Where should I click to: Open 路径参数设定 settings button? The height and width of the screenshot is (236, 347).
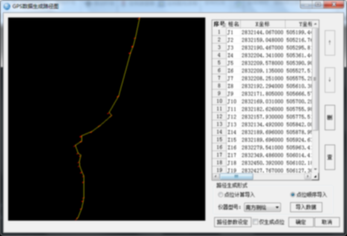[x=232, y=222]
